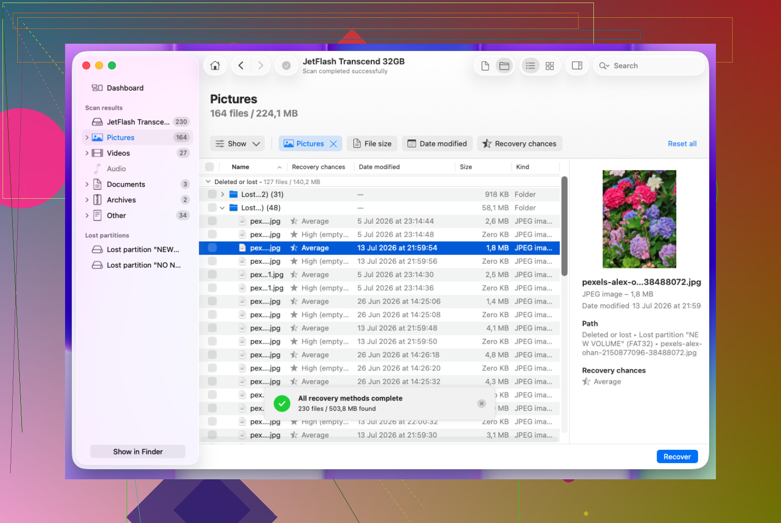Open the Date modified filter button
Image resolution: width=781 pixels, height=523 pixels.
pos(438,144)
